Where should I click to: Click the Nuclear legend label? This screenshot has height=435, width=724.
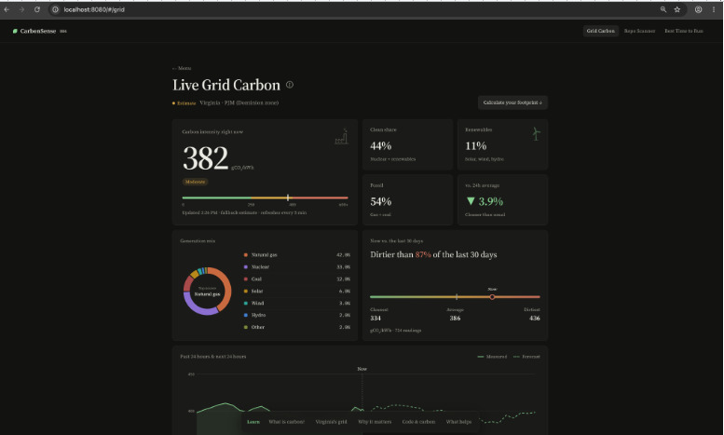[x=260, y=267]
